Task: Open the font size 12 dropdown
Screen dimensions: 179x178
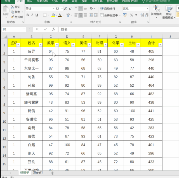Action: 62,9
